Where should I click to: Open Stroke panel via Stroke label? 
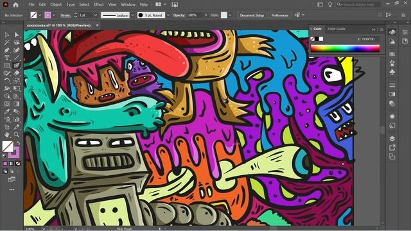[66, 15]
